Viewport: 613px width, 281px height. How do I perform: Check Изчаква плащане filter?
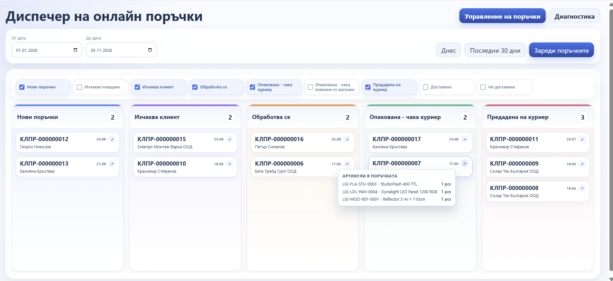pyautogui.click(x=79, y=87)
